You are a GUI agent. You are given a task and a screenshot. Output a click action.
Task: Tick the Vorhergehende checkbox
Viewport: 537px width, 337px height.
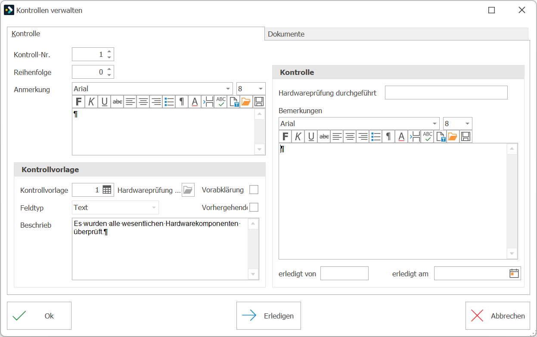click(x=254, y=207)
